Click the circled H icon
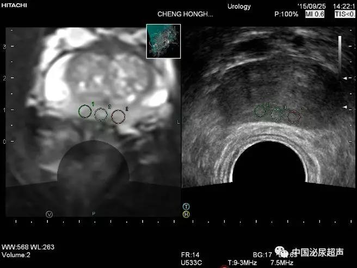This screenshot has height=268, width=357. pos(186,214)
